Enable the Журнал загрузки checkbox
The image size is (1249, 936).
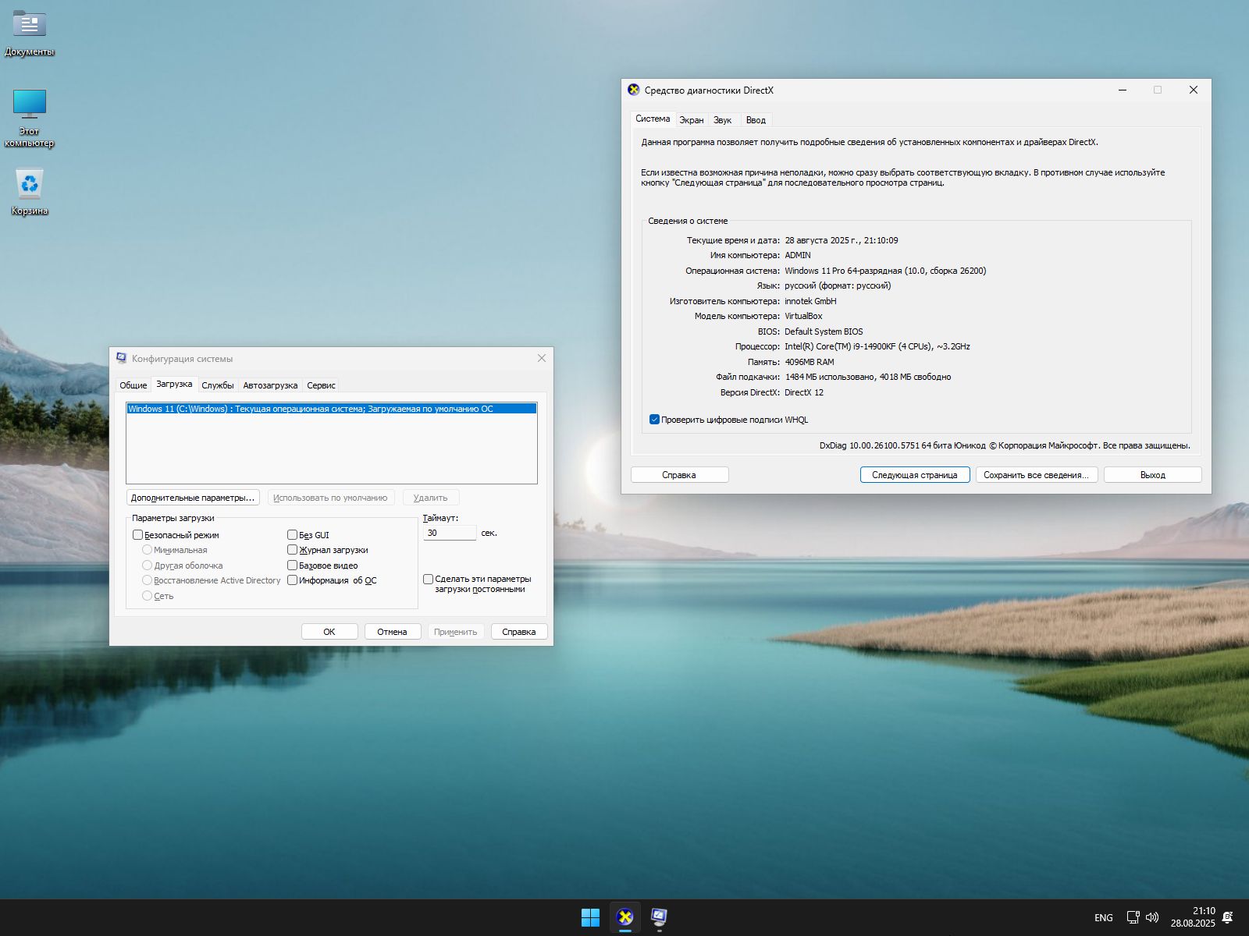pos(293,550)
